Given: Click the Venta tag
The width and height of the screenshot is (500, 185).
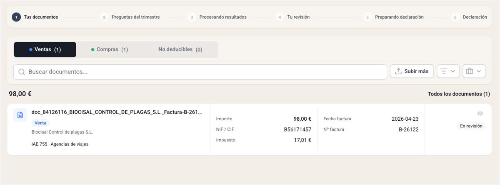Looking at the screenshot, I should tap(40, 123).
